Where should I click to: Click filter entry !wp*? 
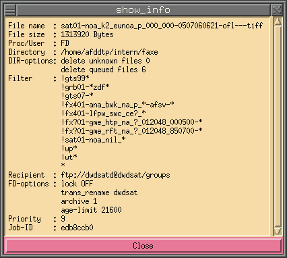[69, 149]
